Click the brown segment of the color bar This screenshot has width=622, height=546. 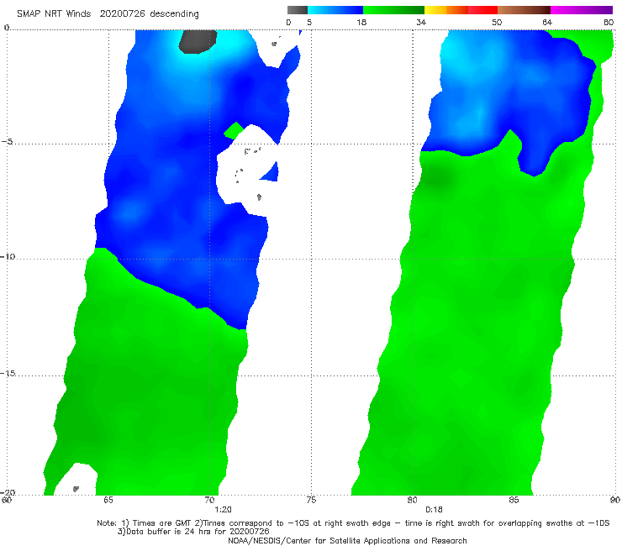[x=524, y=10]
